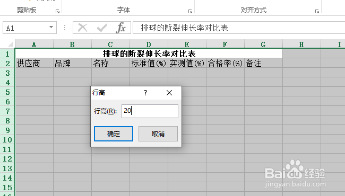Click the formula bar enter checkmark icon
This screenshot has height=196, width=345.
pyautogui.click(x=102, y=28)
